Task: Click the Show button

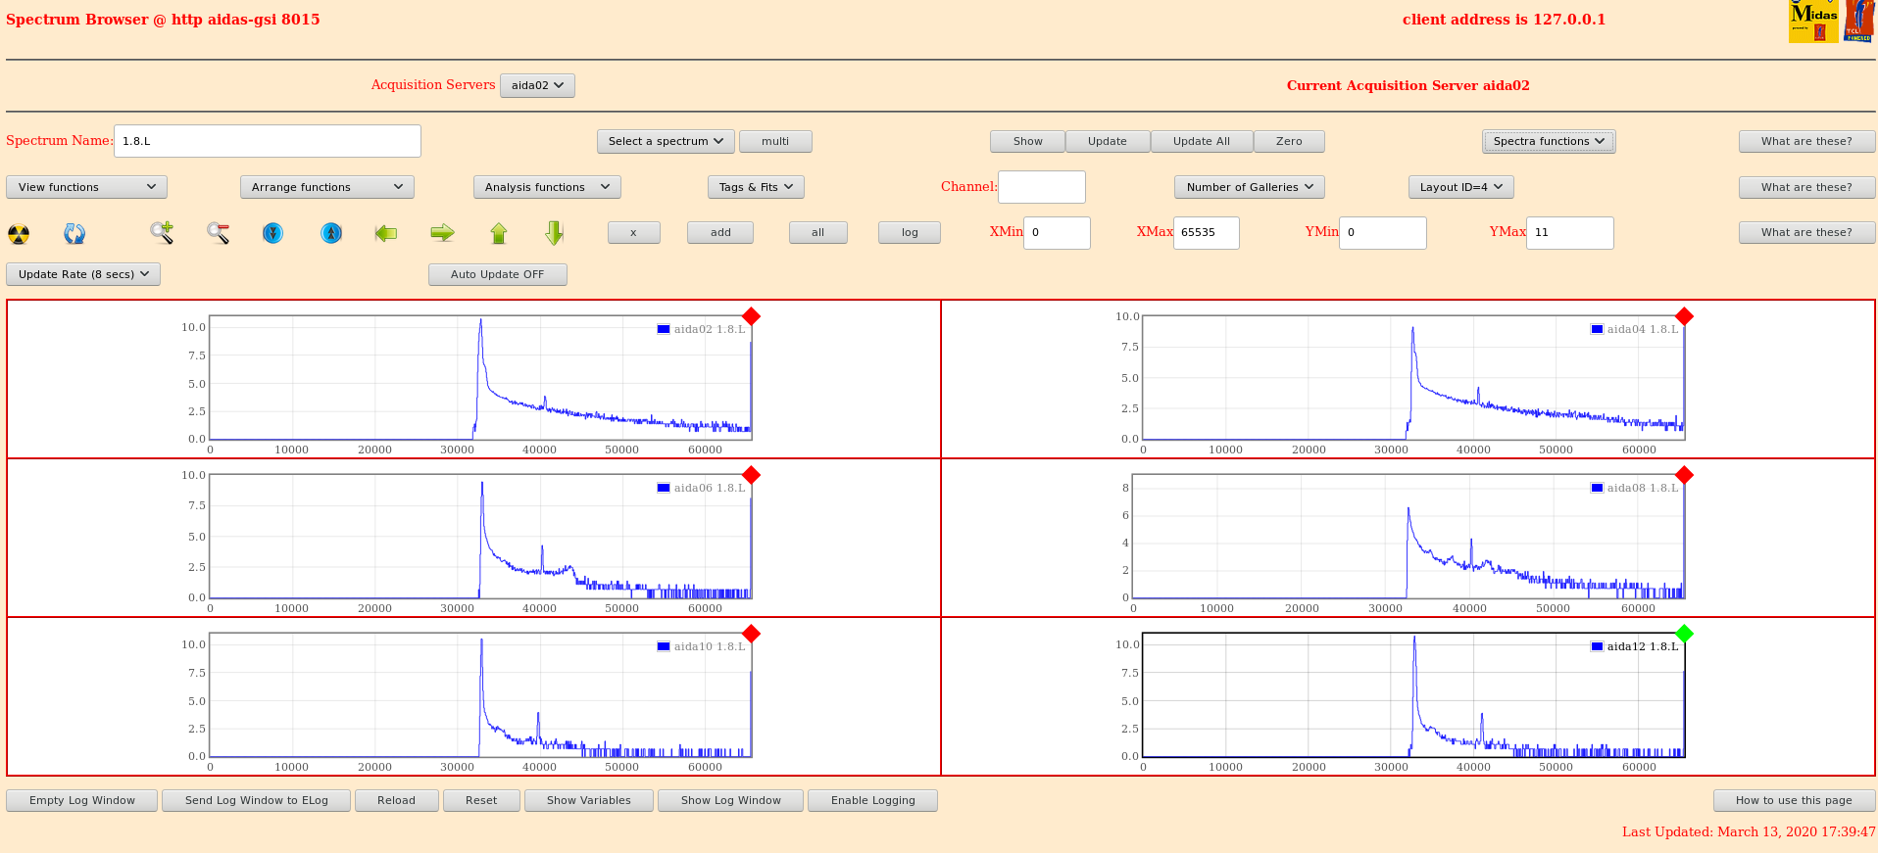Action: pyautogui.click(x=1027, y=142)
